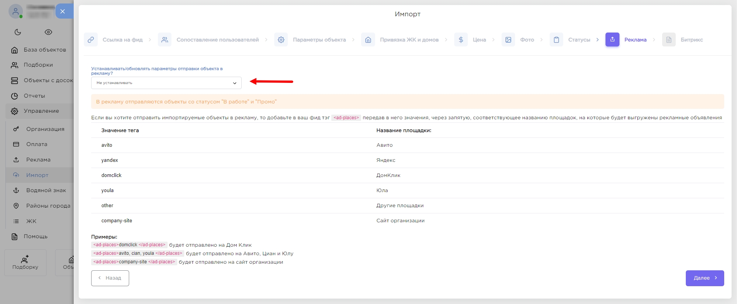Click the orange status notice banner

[408, 101]
